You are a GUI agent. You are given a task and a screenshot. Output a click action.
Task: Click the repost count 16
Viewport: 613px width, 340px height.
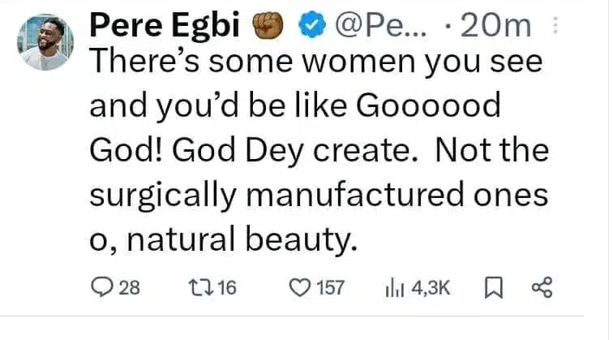pyautogui.click(x=226, y=286)
